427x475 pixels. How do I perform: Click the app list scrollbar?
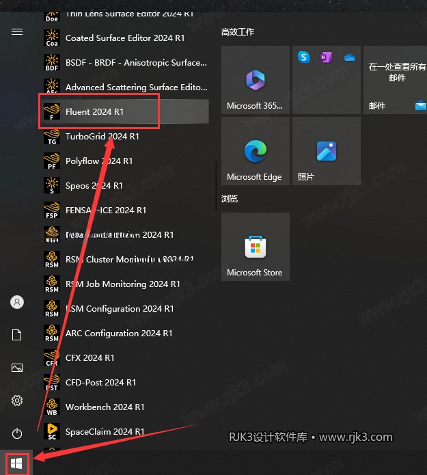(x=216, y=185)
